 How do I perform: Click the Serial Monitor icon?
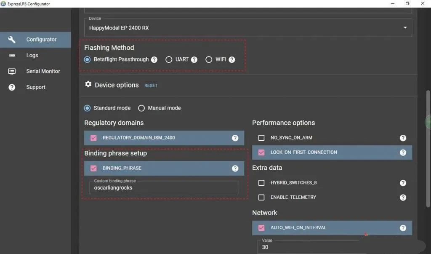coord(12,71)
